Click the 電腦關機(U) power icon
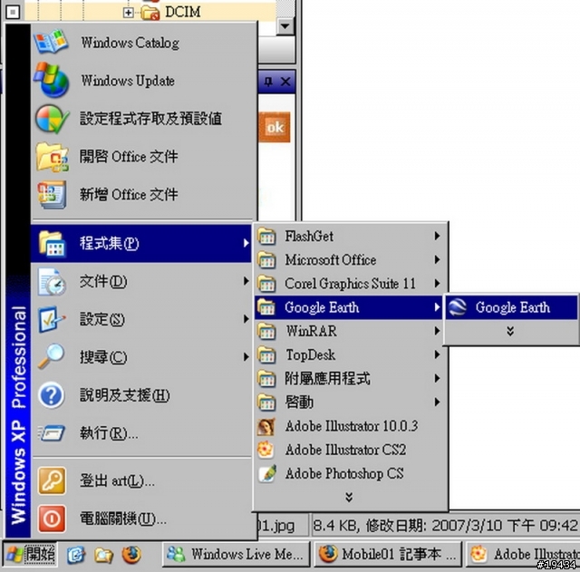Image resolution: width=580 pixels, height=572 pixels. click(x=52, y=519)
